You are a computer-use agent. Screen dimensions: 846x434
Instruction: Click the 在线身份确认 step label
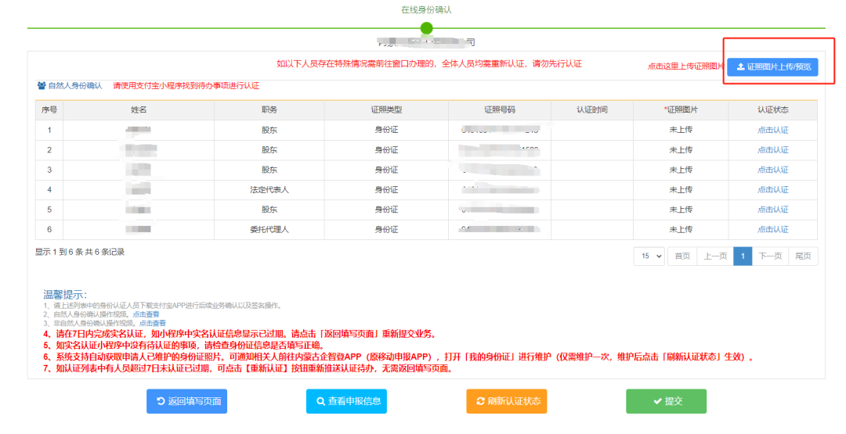coord(426,9)
